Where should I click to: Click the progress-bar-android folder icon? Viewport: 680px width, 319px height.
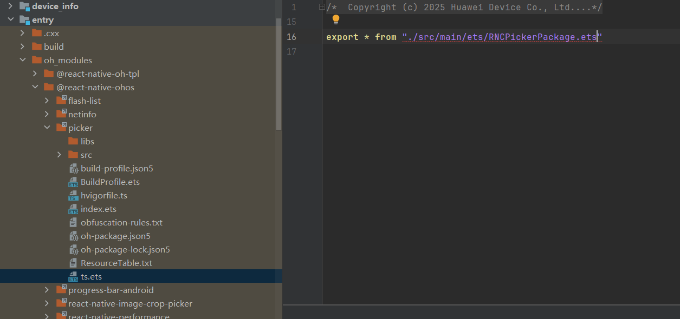[61, 290]
